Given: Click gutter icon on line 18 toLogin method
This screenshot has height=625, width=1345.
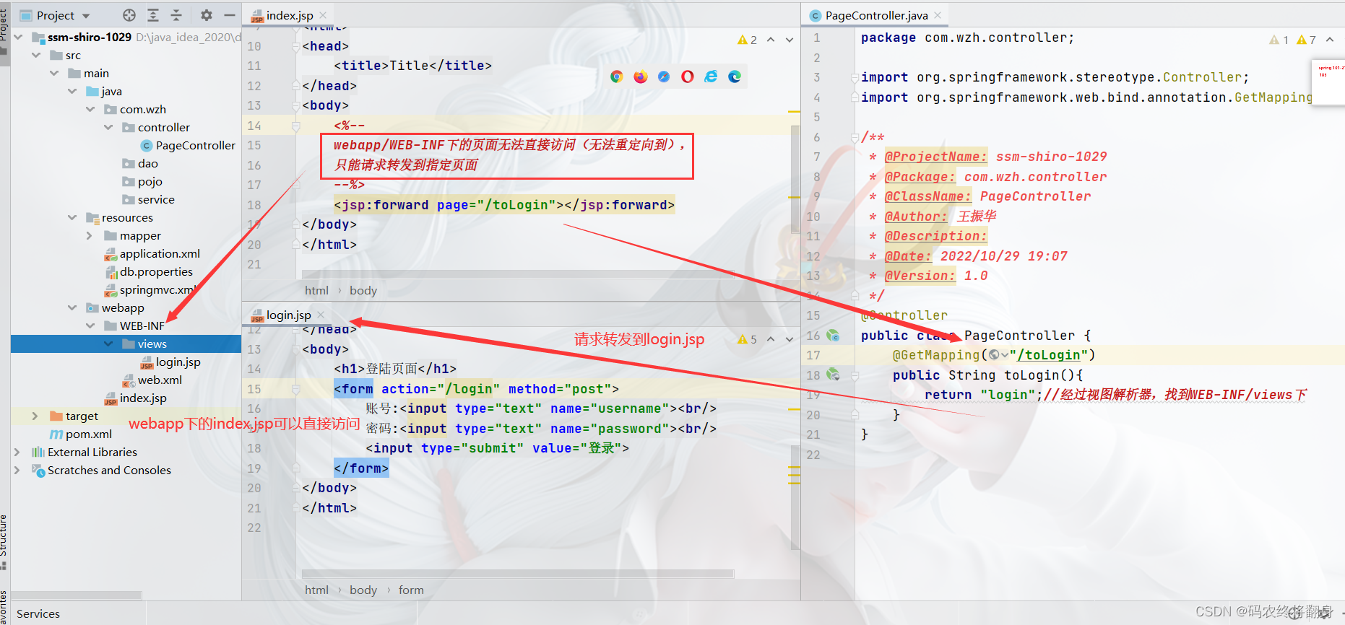Looking at the screenshot, I should click(833, 375).
